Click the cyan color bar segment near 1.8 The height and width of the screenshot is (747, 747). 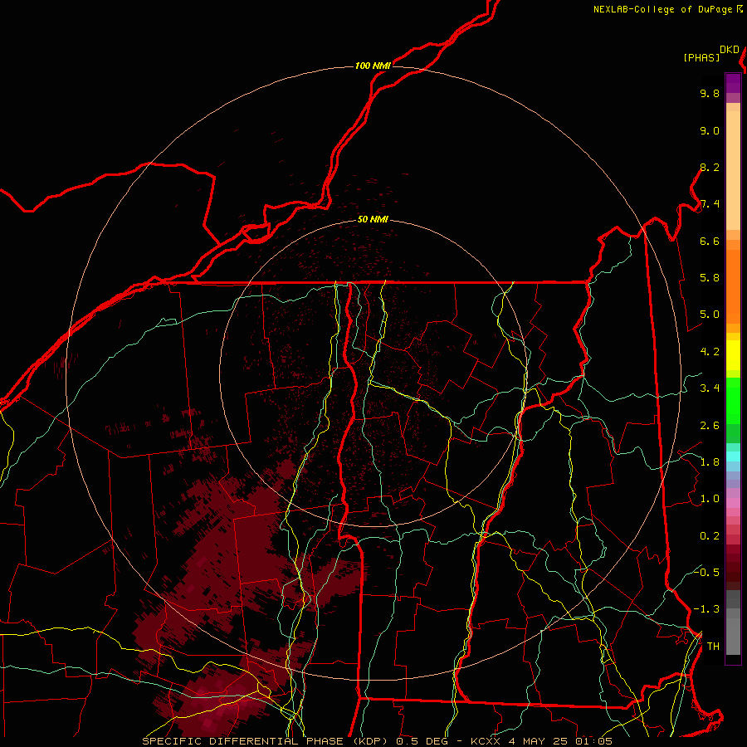coord(733,456)
